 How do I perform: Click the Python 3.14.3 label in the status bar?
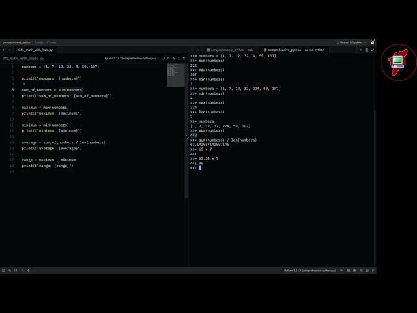point(310,271)
